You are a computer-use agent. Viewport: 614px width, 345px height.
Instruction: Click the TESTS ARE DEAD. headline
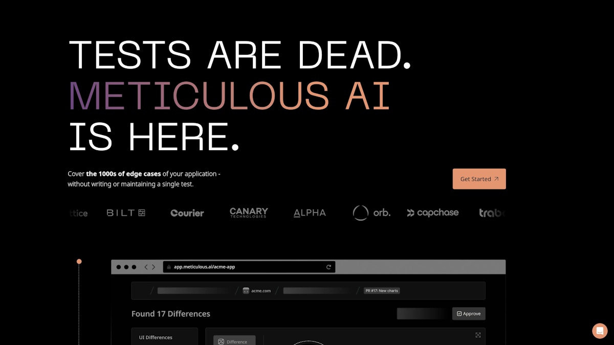point(239,54)
